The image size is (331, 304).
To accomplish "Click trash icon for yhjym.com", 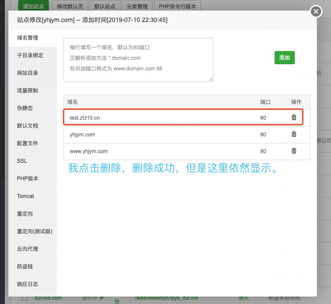I will (294, 135).
